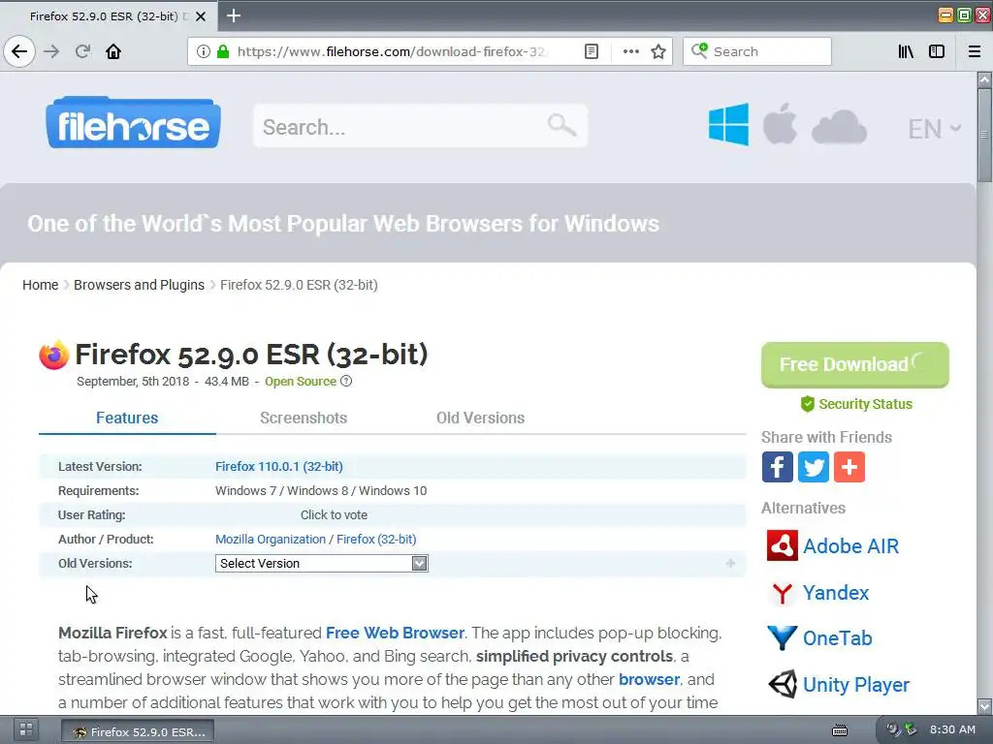Image resolution: width=993 pixels, height=744 pixels.
Task: Share on Facebook
Action: pyautogui.click(x=777, y=467)
